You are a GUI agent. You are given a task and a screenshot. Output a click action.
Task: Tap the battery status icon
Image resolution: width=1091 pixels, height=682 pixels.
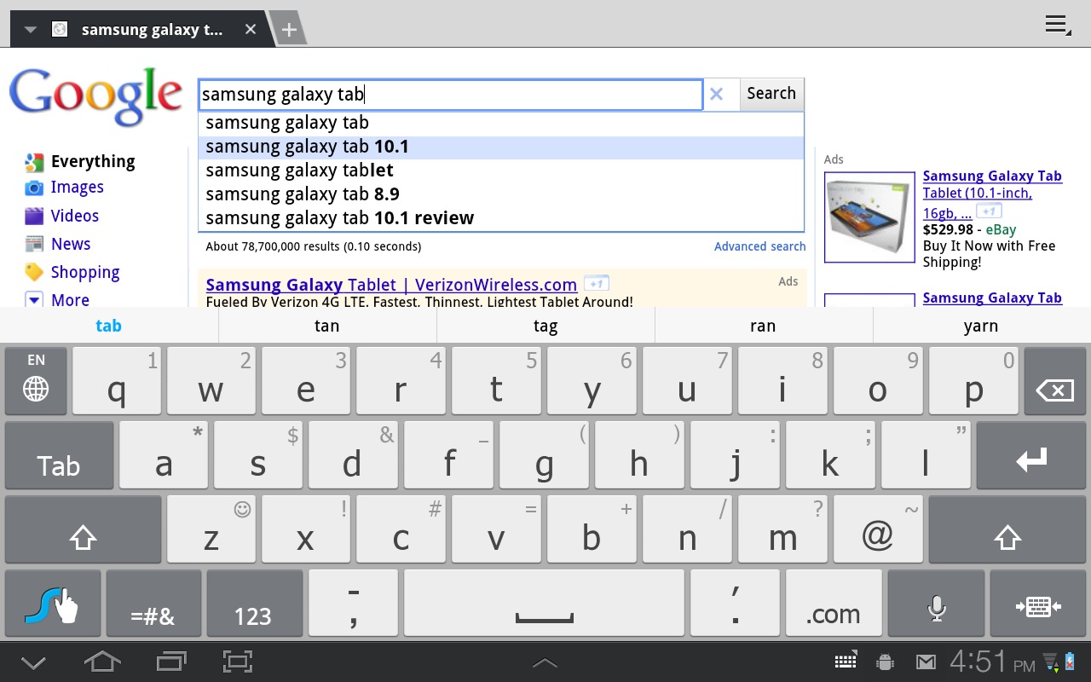1071,662
